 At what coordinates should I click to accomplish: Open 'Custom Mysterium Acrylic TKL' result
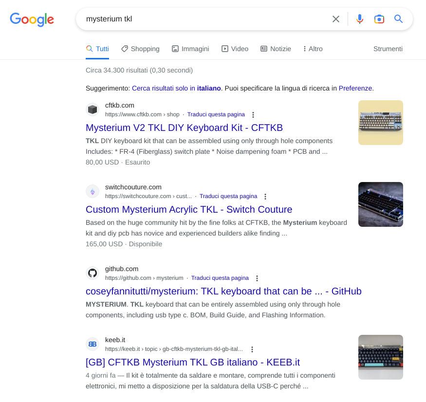tap(189, 209)
